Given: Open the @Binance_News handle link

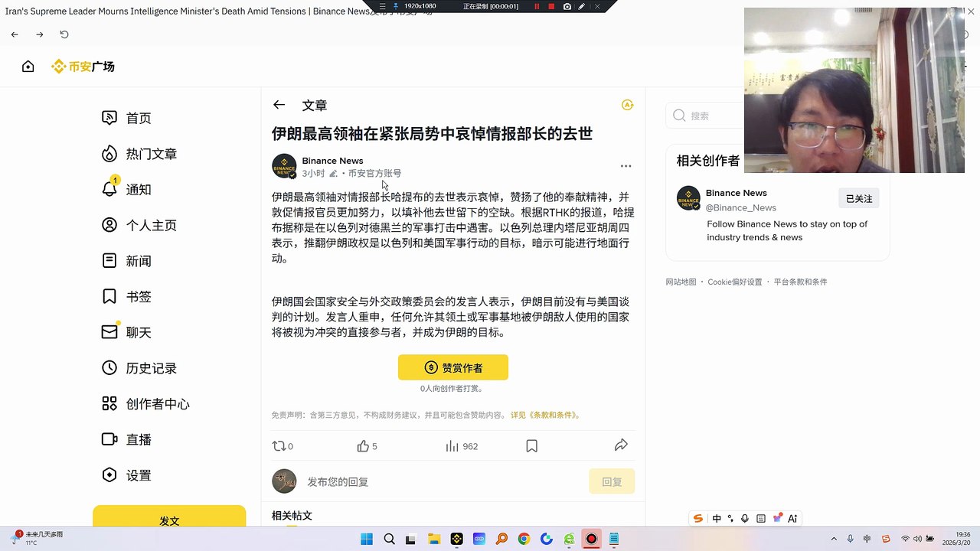Looking at the screenshot, I should [741, 207].
